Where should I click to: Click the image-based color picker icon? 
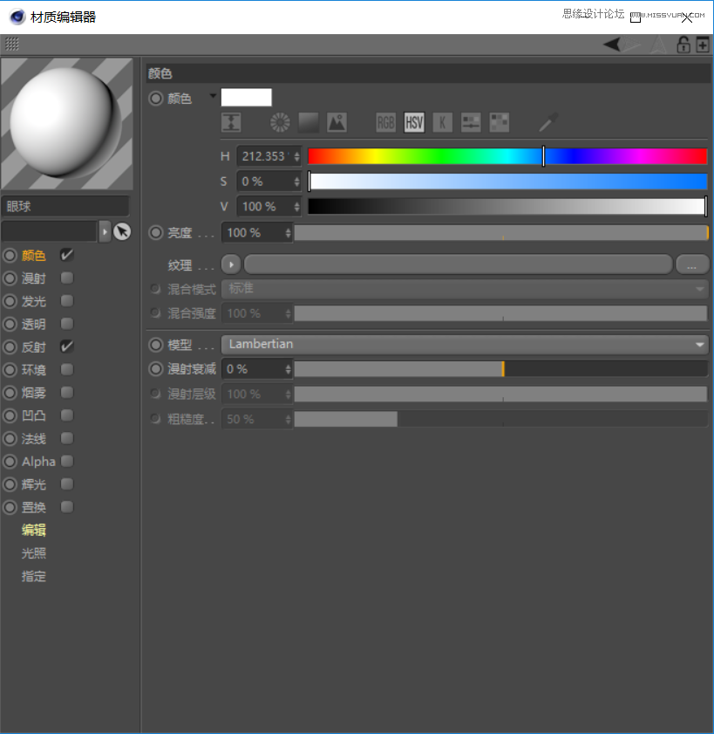(337, 122)
